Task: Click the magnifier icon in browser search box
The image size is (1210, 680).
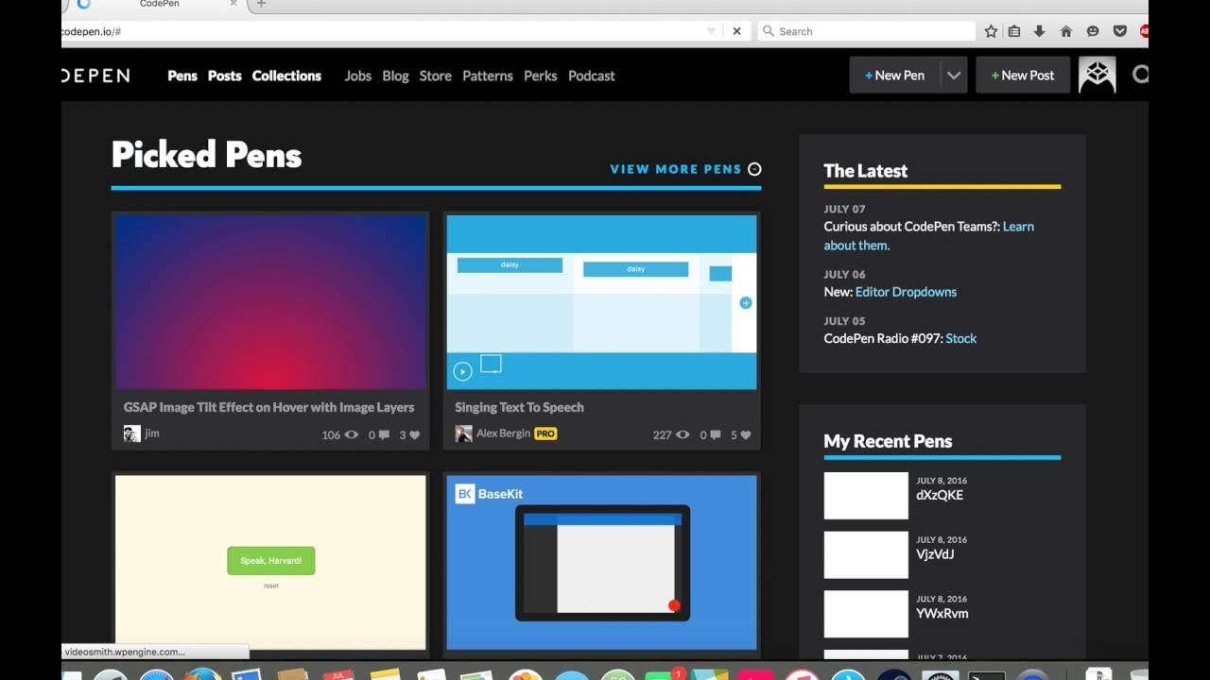Action: [769, 31]
